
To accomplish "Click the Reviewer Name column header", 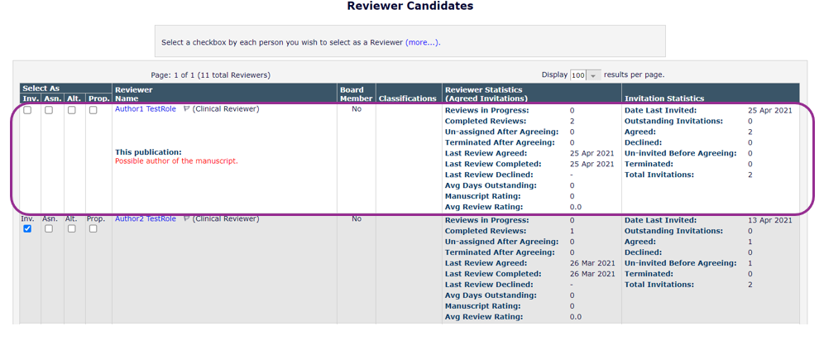I will click(133, 94).
